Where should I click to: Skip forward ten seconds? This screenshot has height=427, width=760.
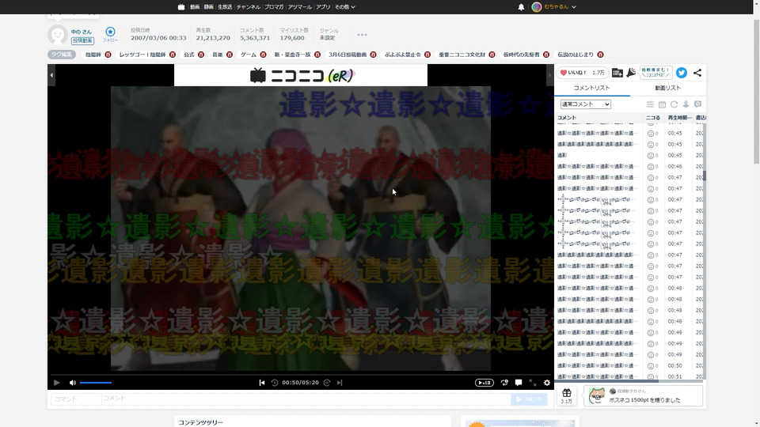tap(327, 383)
